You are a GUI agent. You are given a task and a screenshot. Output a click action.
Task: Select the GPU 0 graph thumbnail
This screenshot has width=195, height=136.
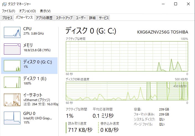[x=12, y=117]
